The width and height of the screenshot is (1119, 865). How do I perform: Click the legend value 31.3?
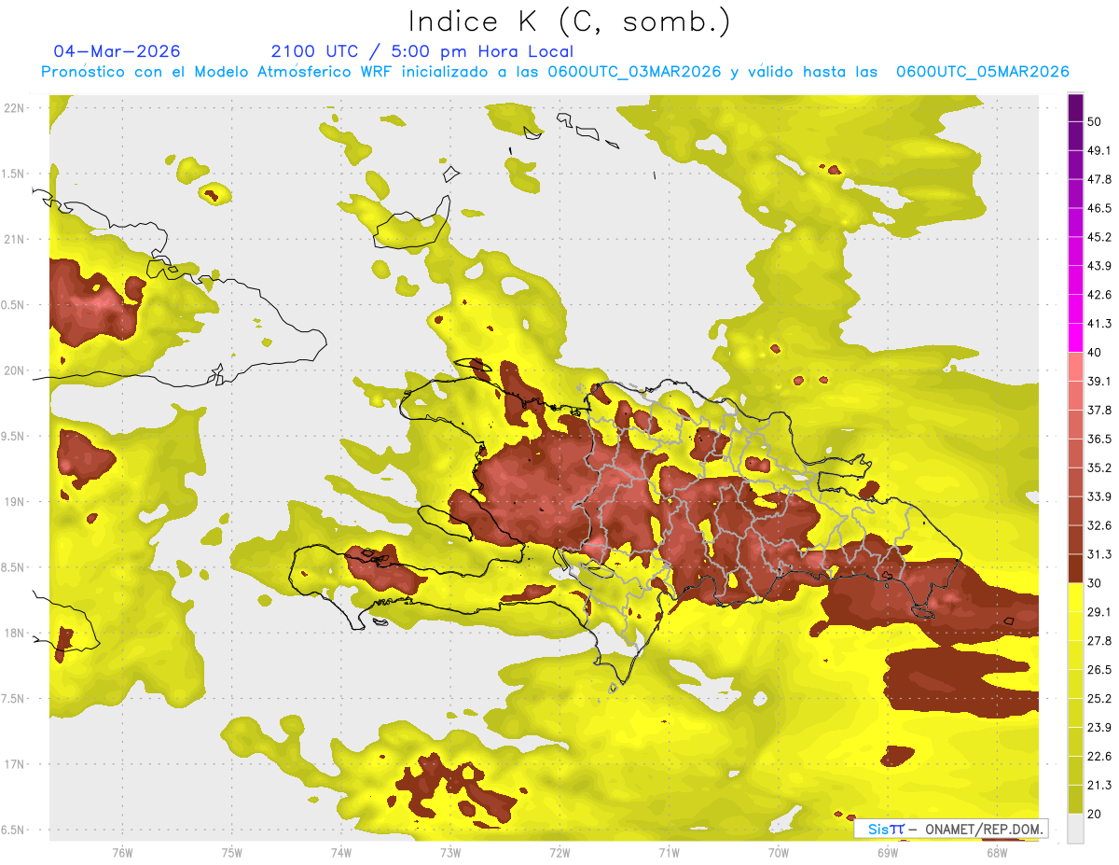(x=1099, y=554)
